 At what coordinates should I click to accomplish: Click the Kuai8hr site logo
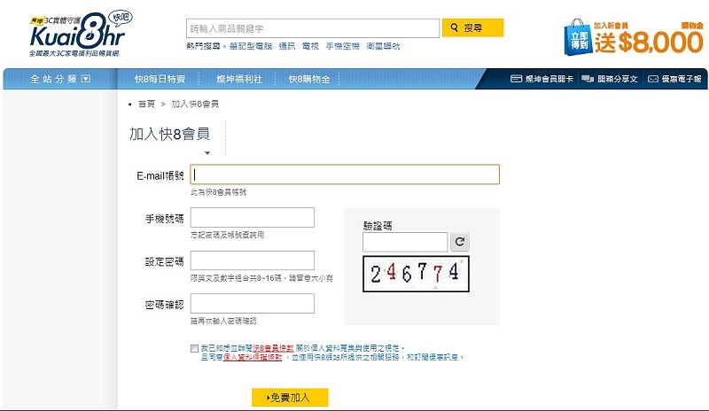pos(81,34)
